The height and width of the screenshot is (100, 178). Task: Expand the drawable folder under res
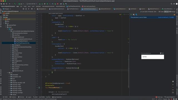pyautogui.click(x=9, y=75)
